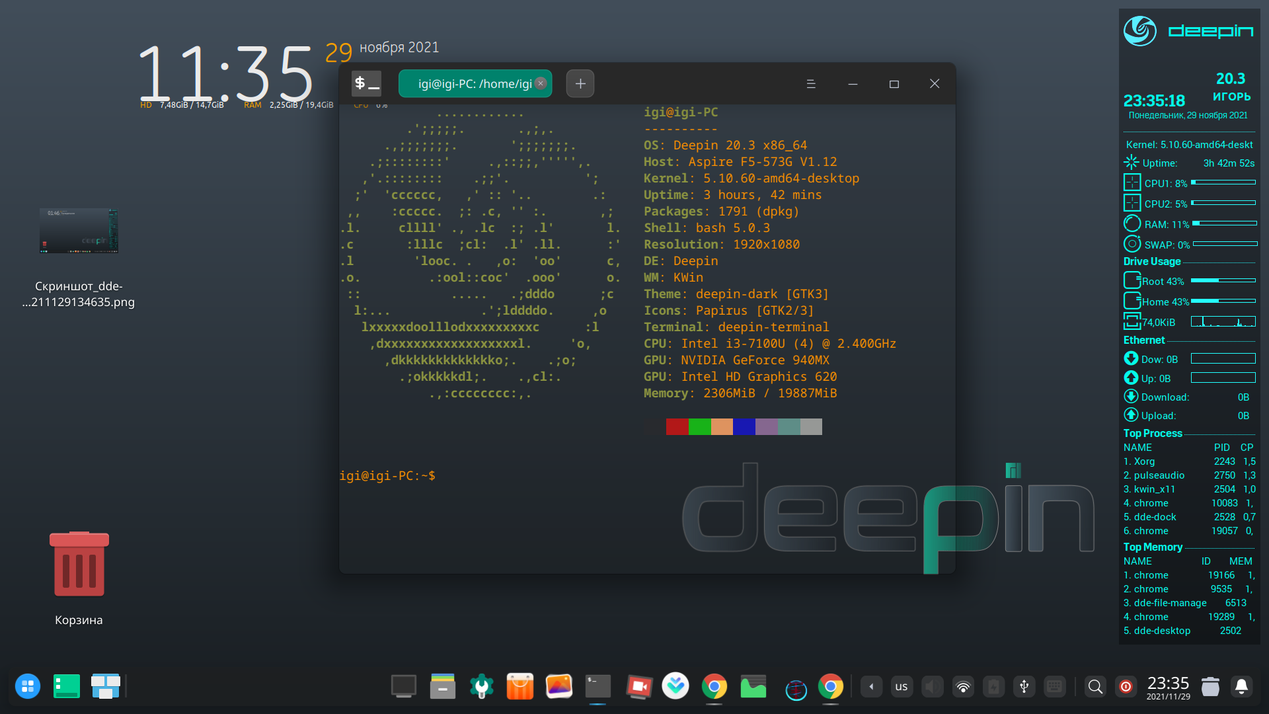Open the terminal's hamburger menu
Image resolution: width=1269 pixels, height=714 pixels.
812,83
